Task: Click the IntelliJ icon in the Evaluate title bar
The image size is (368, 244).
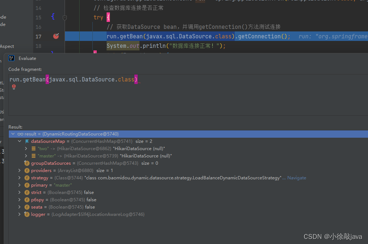Action: [11, 58]
